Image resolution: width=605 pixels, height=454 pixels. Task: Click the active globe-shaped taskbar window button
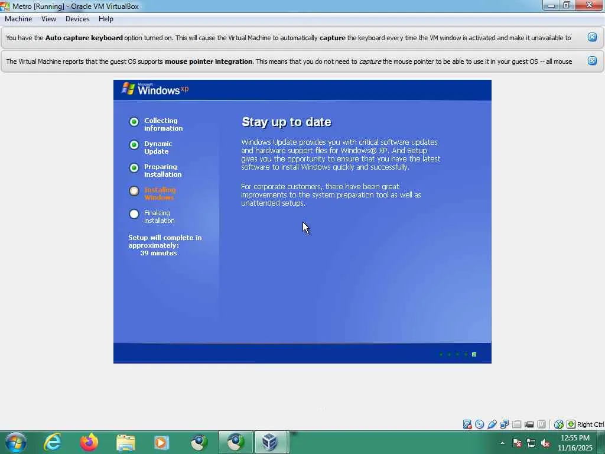235,442
